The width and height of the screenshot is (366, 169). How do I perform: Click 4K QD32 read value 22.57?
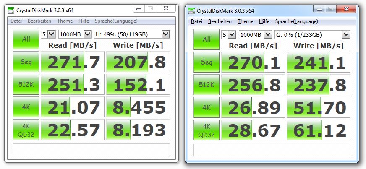coord(73,130)
